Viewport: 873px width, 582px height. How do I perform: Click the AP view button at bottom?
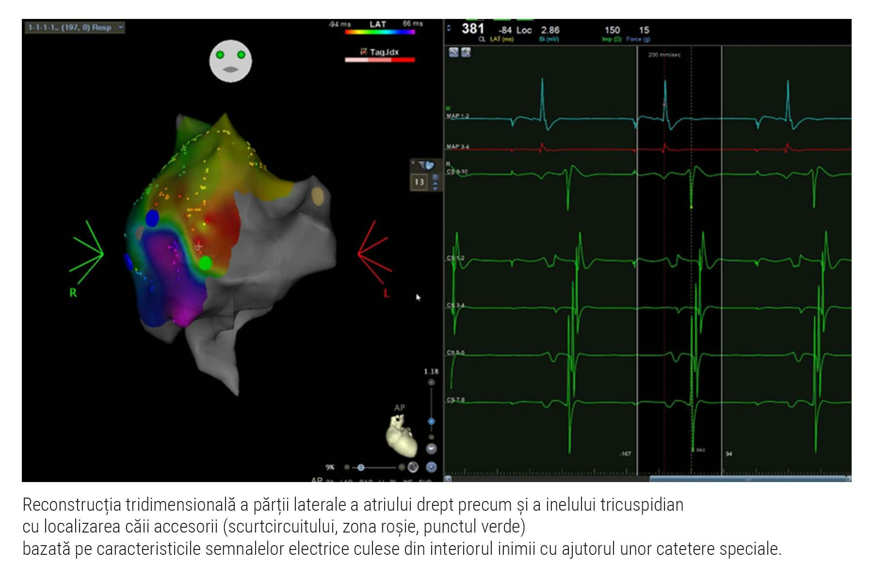[x=317, y=480]
